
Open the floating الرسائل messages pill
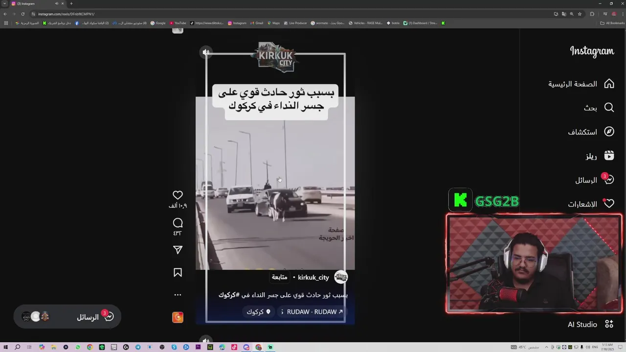[67, 317]
